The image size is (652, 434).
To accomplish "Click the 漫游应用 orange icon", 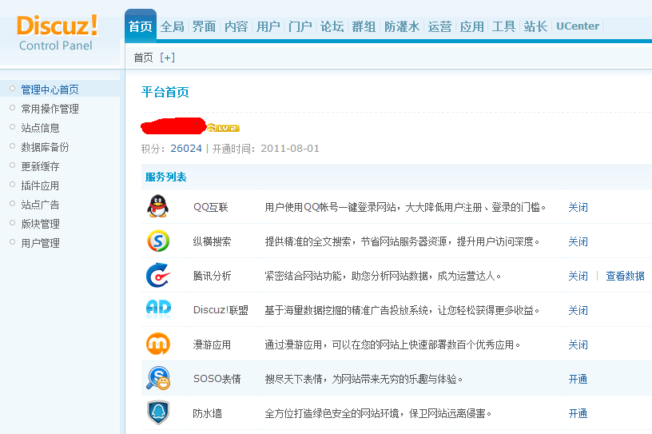I will [x=158, y=344].
